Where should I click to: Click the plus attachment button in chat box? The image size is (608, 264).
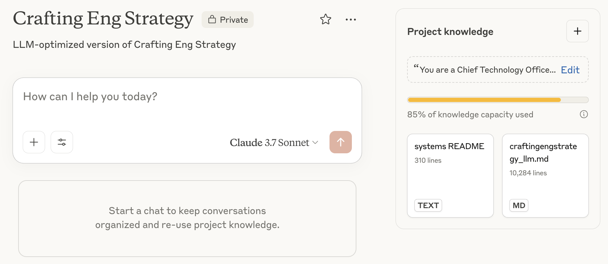click(x=34, y=142)
